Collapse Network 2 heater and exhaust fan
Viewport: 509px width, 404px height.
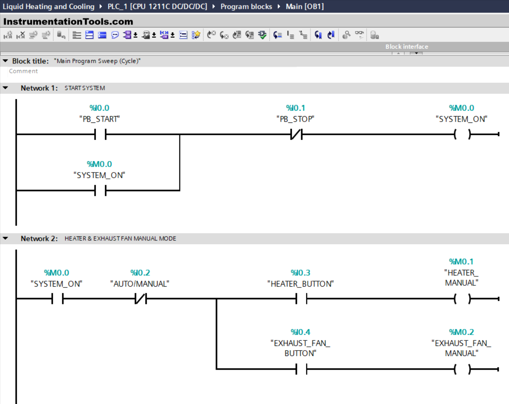coord(5,239)
